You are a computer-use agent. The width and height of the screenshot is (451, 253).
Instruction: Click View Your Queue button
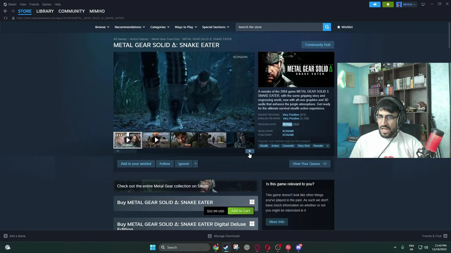(310, 164)
